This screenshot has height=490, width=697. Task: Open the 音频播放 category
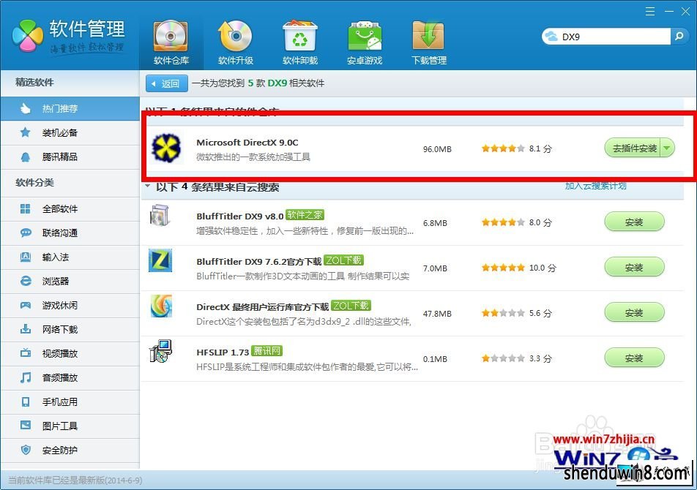(70, 377)
